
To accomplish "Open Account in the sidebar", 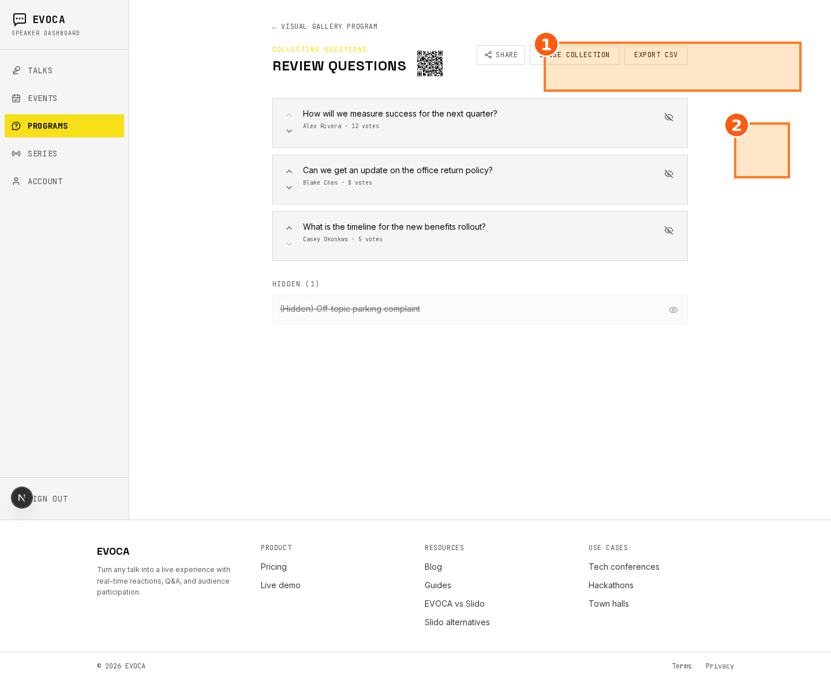I will pyautogui.click(x=64, y=181).
